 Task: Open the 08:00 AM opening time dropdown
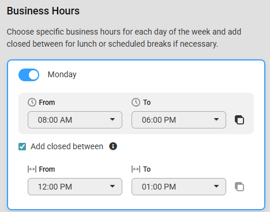(x=75, y=120)
